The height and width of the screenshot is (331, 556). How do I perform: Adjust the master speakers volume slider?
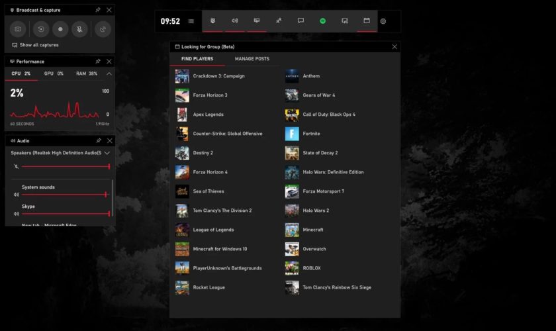[66, 166]
